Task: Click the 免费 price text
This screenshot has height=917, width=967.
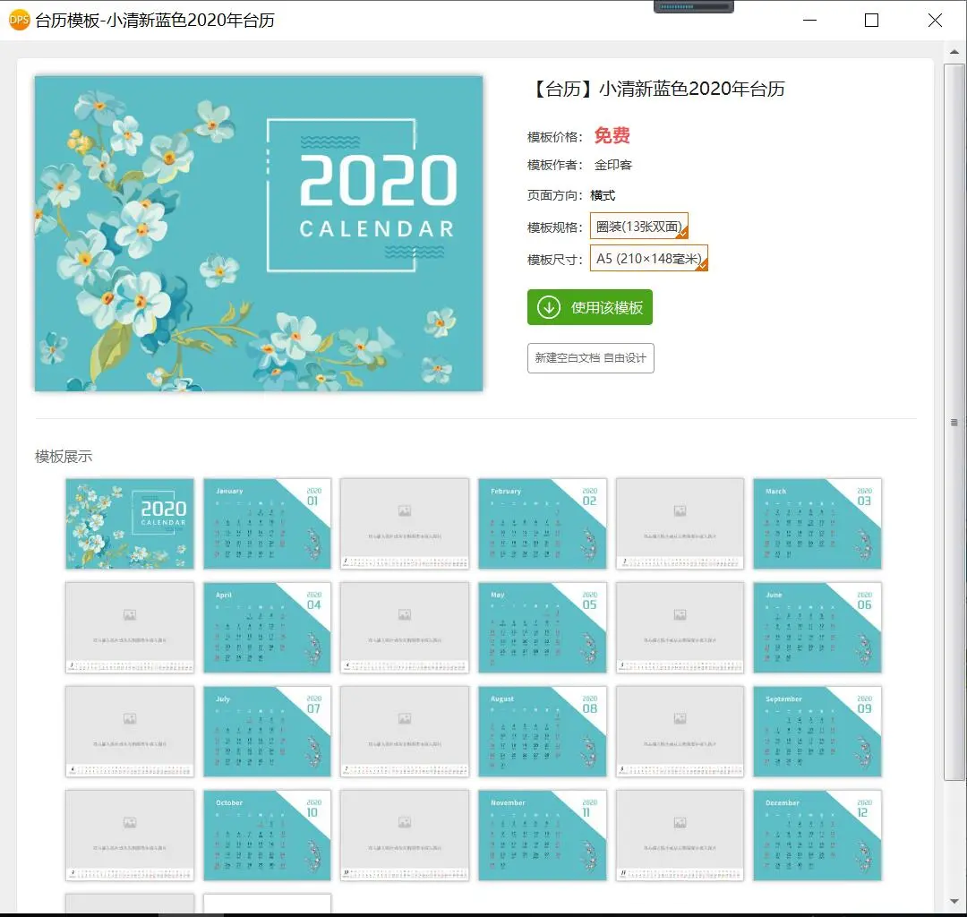Action: pyautogui.click(x=612, y=135)
